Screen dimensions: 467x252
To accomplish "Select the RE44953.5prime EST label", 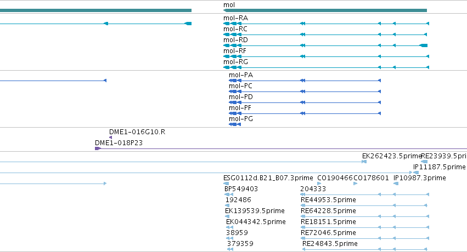I will [328, 200].
